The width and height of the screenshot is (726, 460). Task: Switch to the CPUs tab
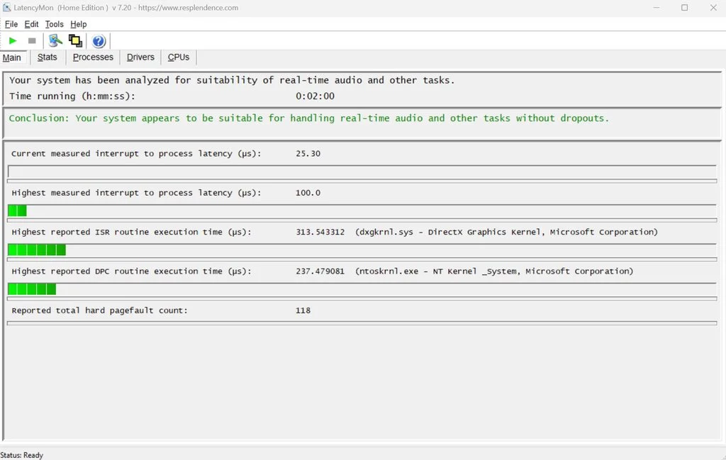[x=178, y=57]
